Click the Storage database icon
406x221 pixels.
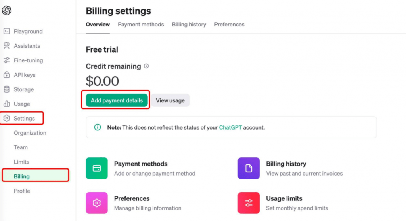click(x=7, y=89)
